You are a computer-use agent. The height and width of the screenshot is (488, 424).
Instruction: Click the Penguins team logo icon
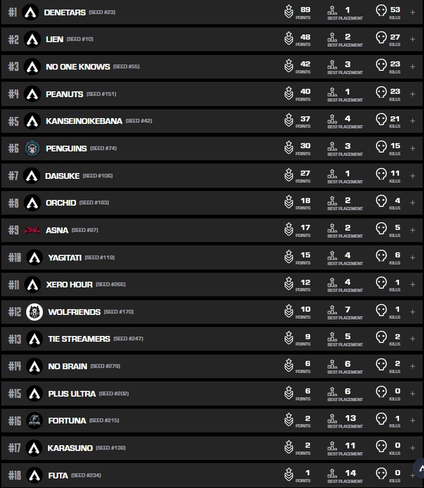pos(32,148)
